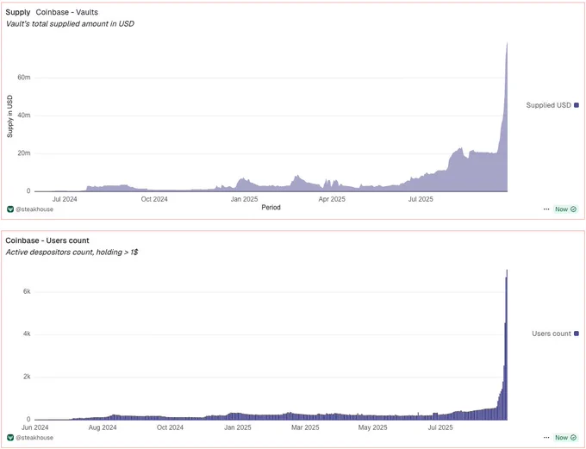The image size is (586, 449).
Task: Click the Supply Coinbase - Vaults chart title
Action: pyautogui.click(x=52, y=12)
